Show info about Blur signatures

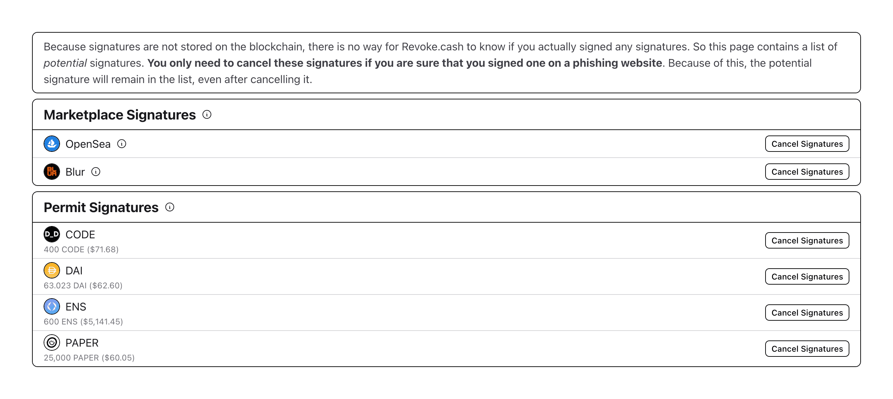(96, 172)
